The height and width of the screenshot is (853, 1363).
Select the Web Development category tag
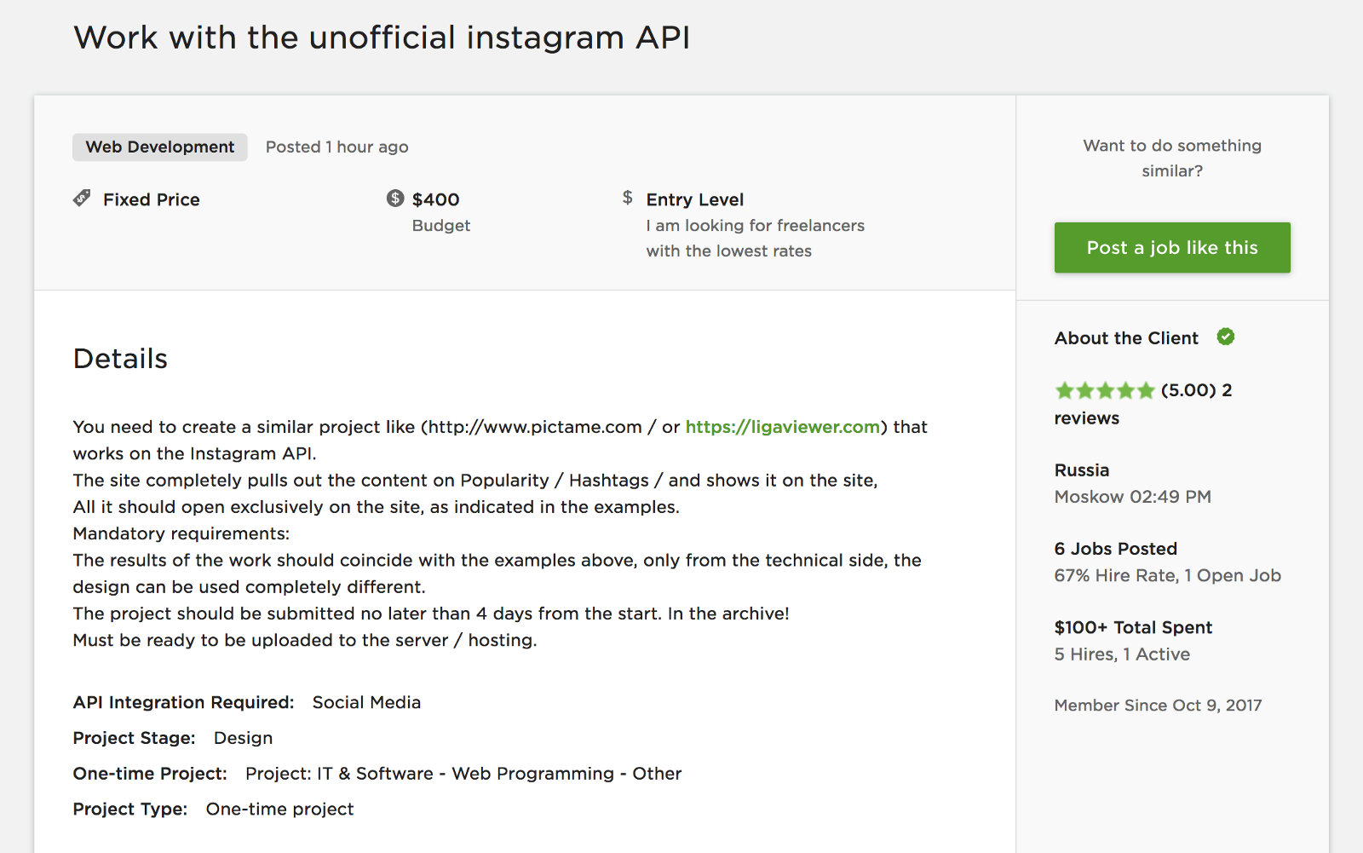click(x=160, y=147)
